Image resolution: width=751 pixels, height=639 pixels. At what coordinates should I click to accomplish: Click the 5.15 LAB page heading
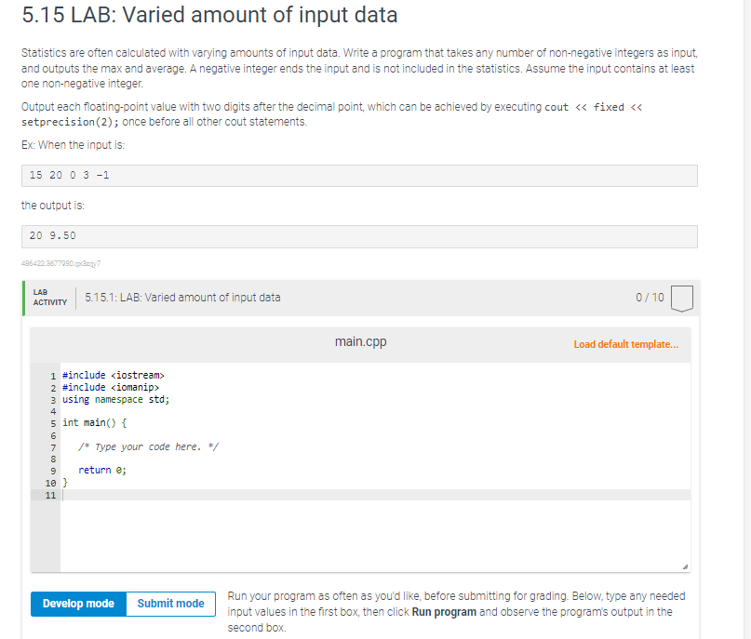tap(209, 16)
